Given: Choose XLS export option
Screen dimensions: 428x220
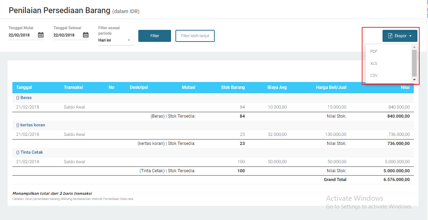Looking at the screenshot, I should point(374,63).
